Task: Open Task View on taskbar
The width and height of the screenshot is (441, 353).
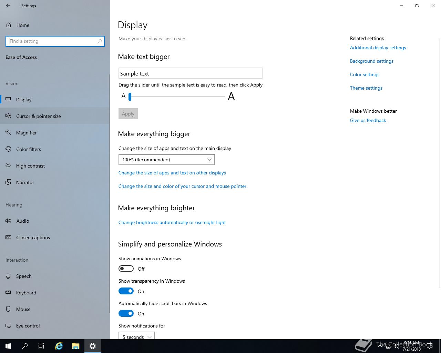Action: coord(41,346)
